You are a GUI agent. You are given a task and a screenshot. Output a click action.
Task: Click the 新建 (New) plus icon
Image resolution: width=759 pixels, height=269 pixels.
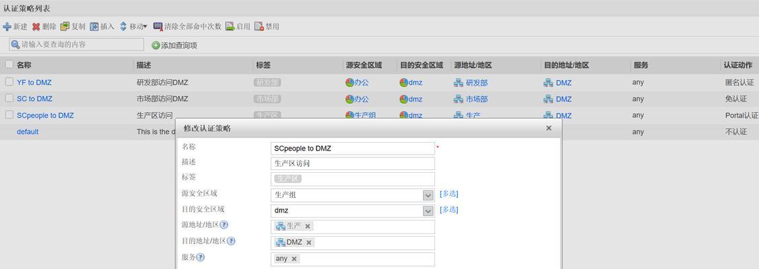(7, 26)
